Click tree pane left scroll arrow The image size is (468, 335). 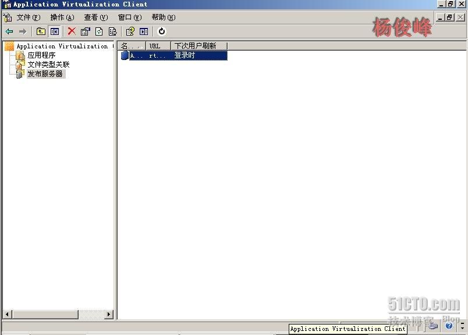[x=7, y=315]
